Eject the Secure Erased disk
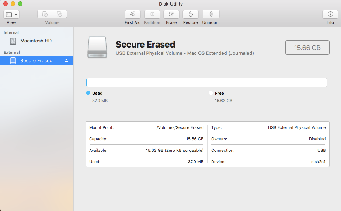Screen dimensions: 341x211 pyautogui.click(x=66, y=61)
